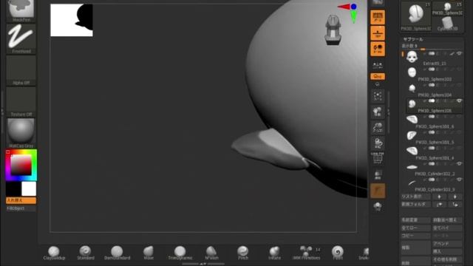Click the 全てロー button
Image resolution: width=473 pixels, height=266 pixels.
pyautogui.click(x=415, y=228)
